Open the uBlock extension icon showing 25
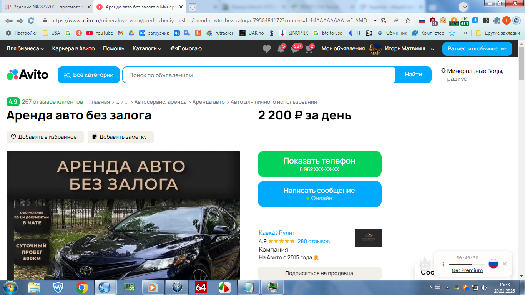525x295 pixels. (x=433, y=21)
